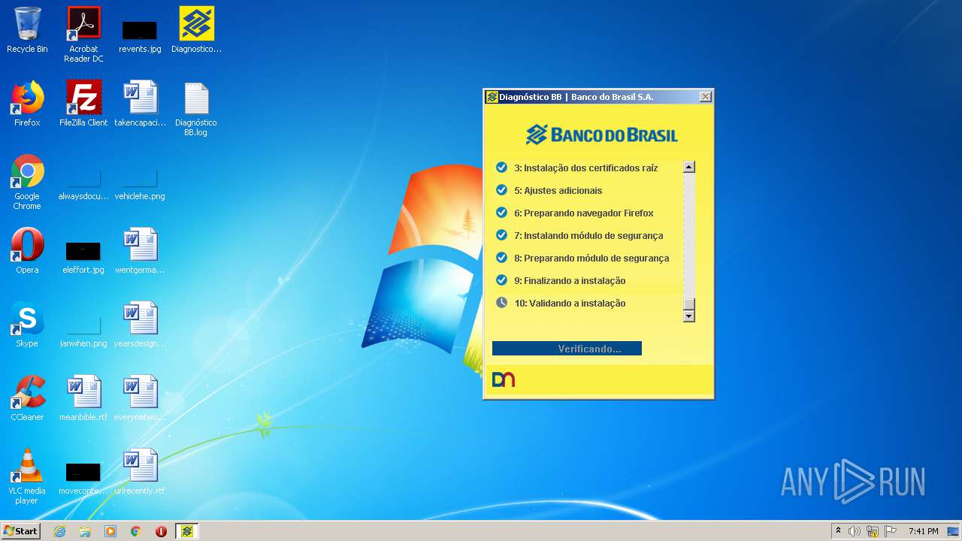Viewport: 962px width, 541px height.
Task: Open the Recycle Bin desktop icon
Action: tap(27, 31)
